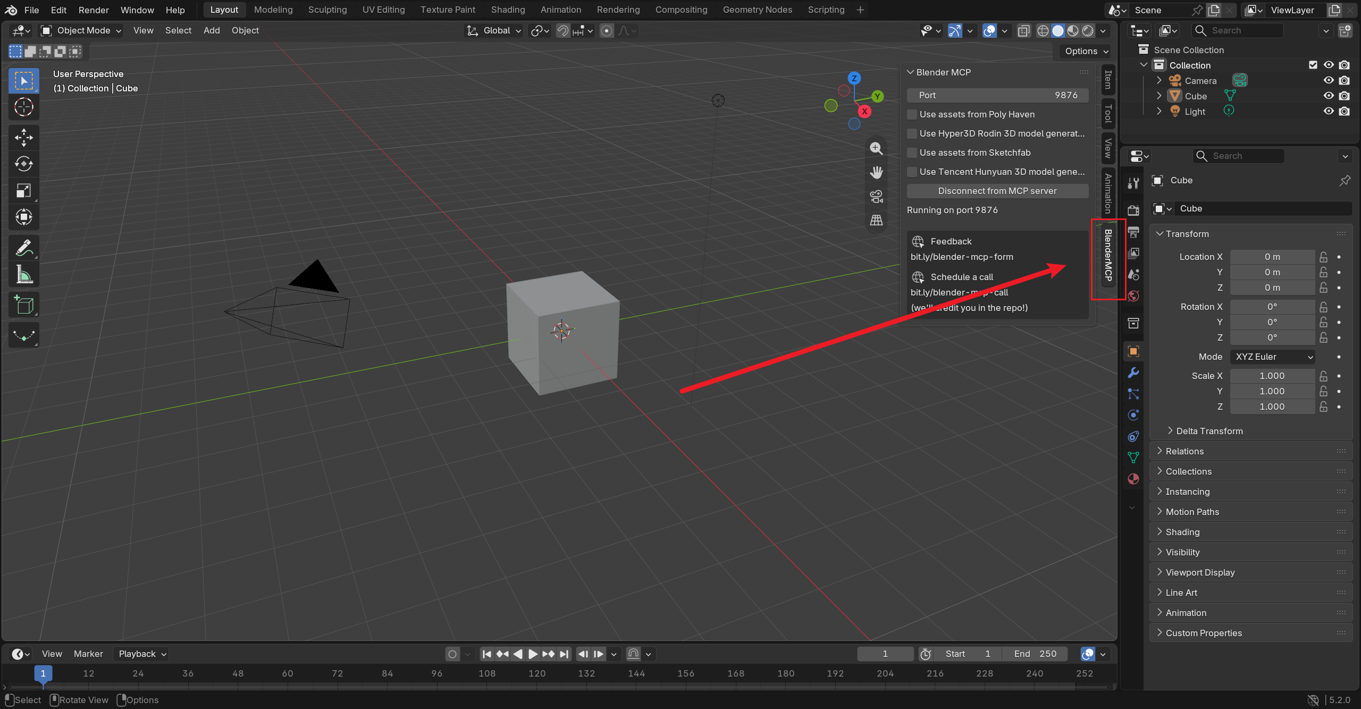Screen dimensions: 1361x709
Task: Open the Scene properties tab
Action: (1133, 274)
